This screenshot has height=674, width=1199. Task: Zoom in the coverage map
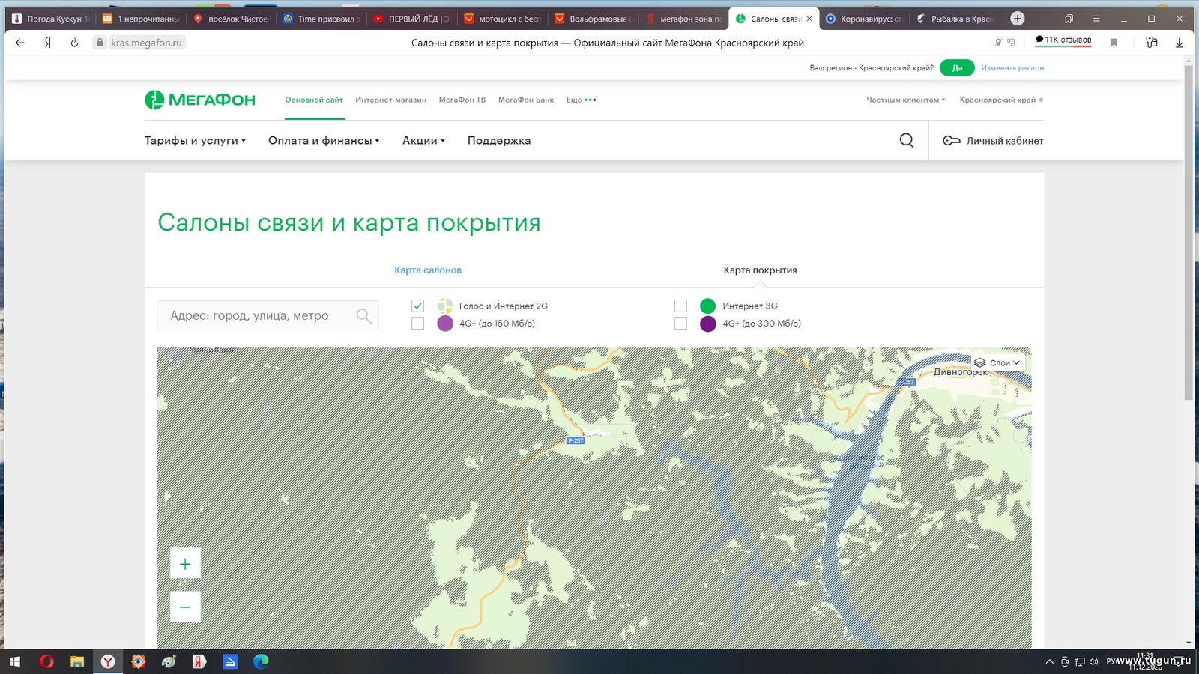pos(185,564)
